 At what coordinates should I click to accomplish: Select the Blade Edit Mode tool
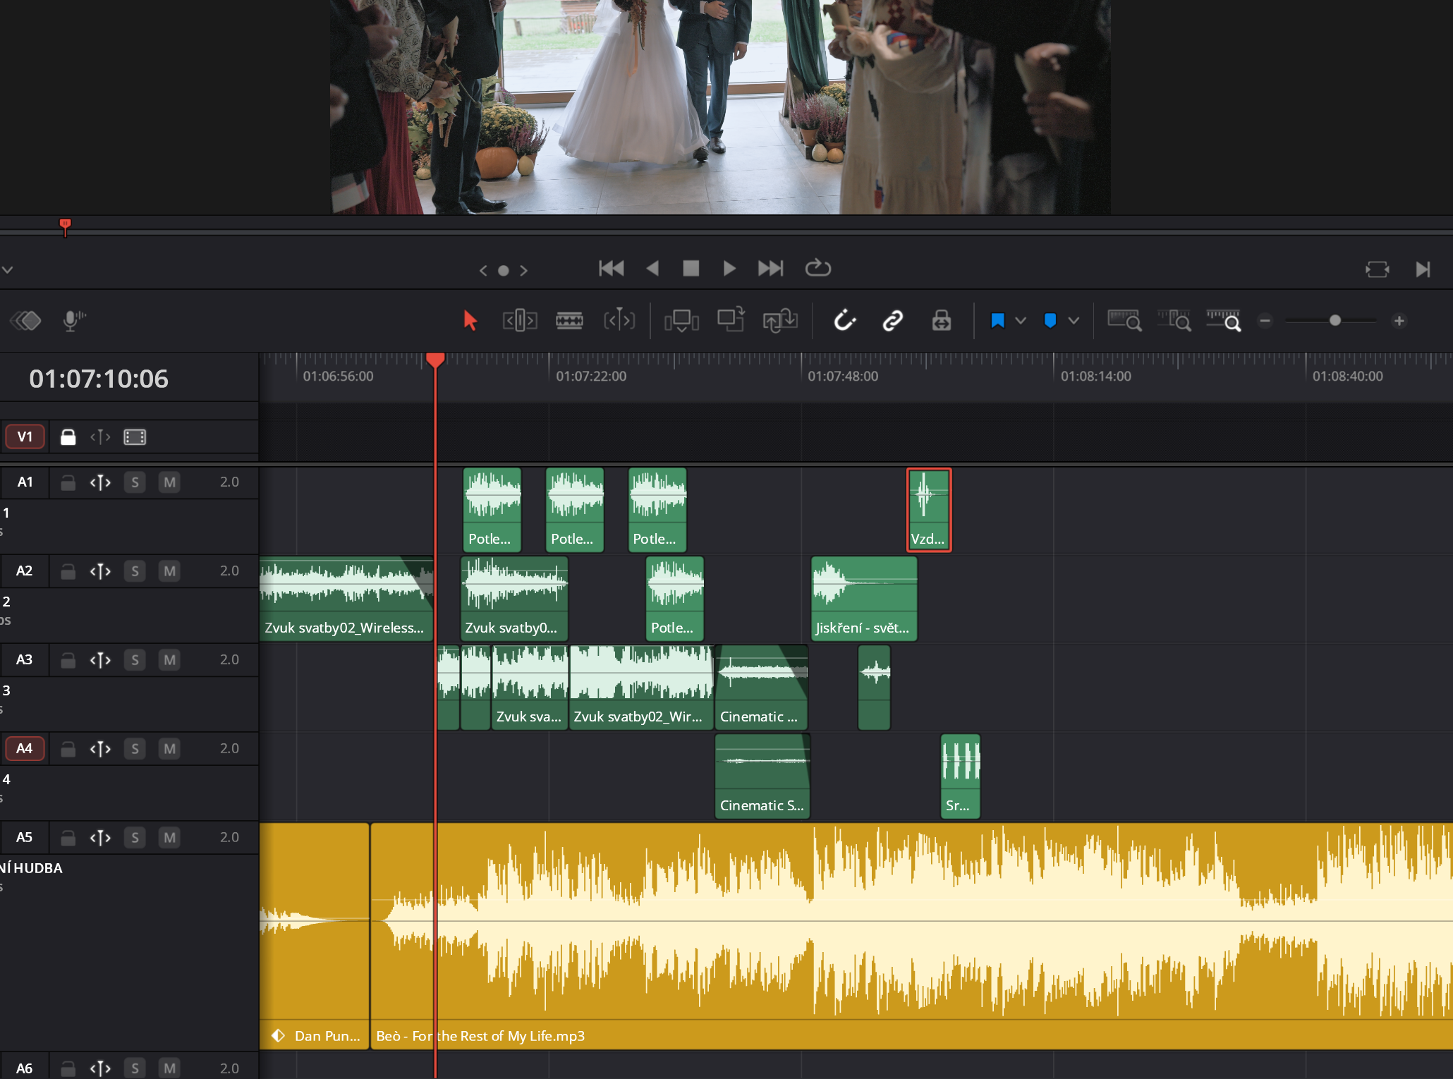click(x=569, y=321)
